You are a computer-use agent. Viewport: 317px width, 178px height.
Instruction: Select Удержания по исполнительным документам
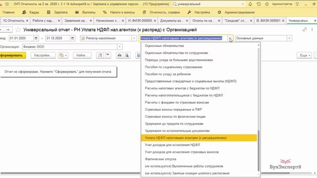coord(199,131)
